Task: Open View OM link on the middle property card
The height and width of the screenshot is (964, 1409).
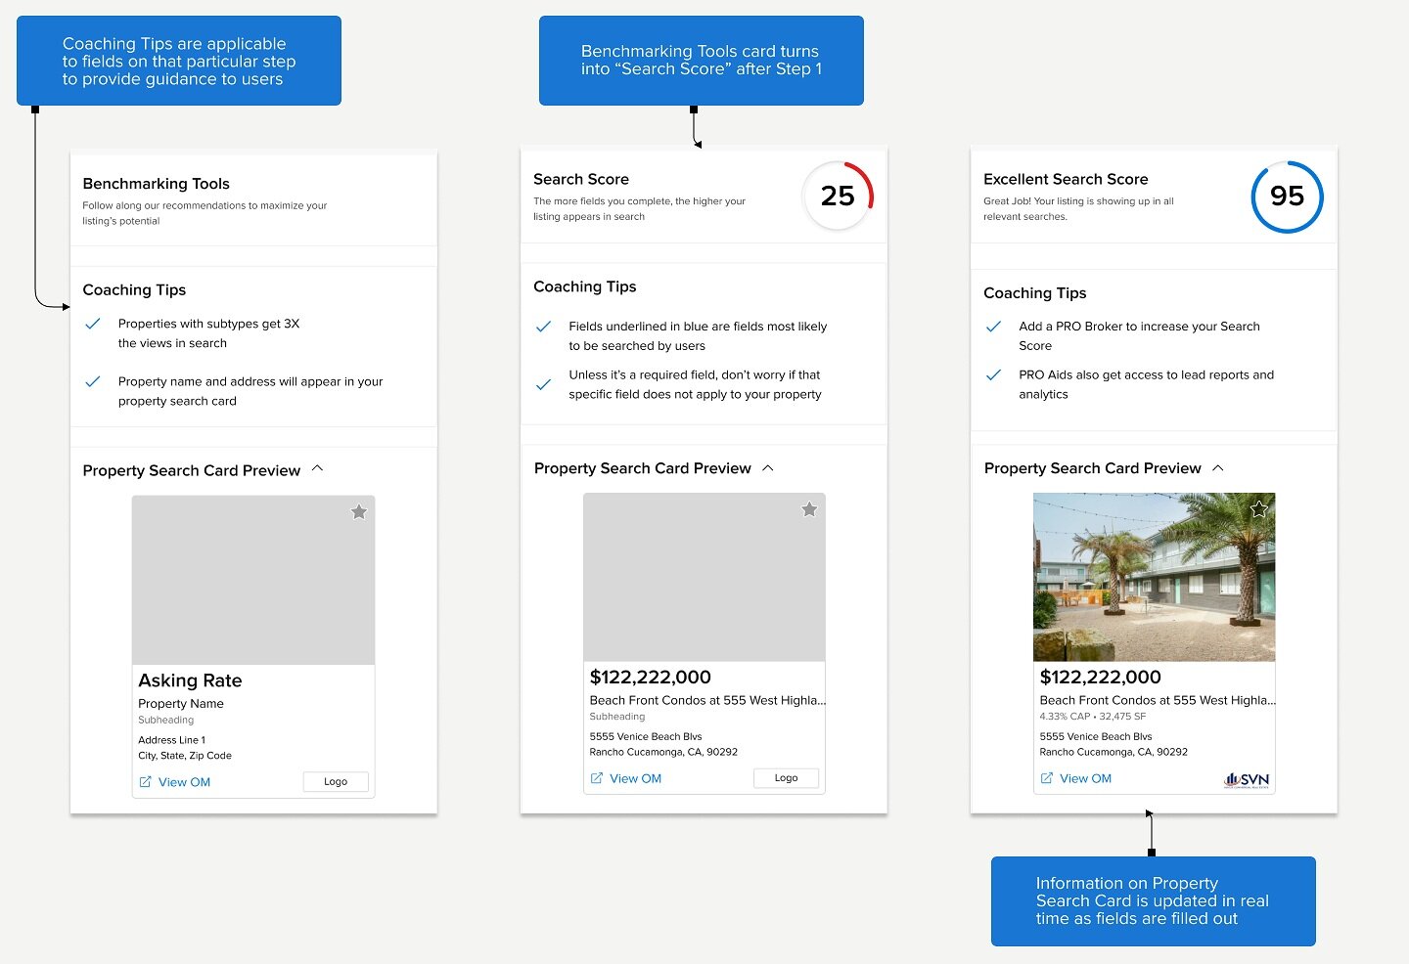Action: [636, 777]
